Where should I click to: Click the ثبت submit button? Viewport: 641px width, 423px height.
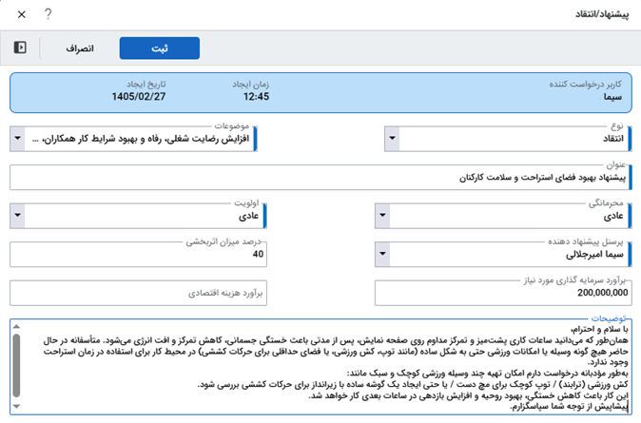[160, 48]
